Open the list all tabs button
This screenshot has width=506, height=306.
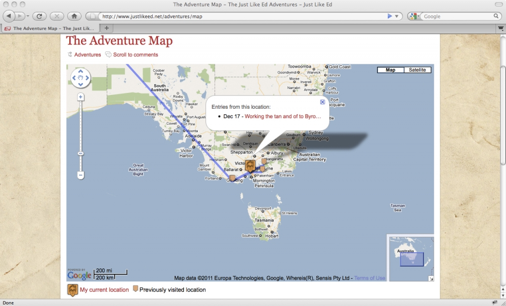point(501,28)
